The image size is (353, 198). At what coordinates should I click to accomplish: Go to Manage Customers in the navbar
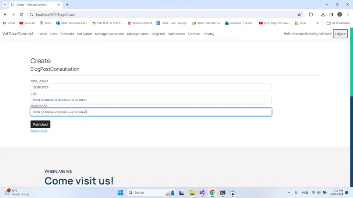pyautogui.click(x=109, y=34)
